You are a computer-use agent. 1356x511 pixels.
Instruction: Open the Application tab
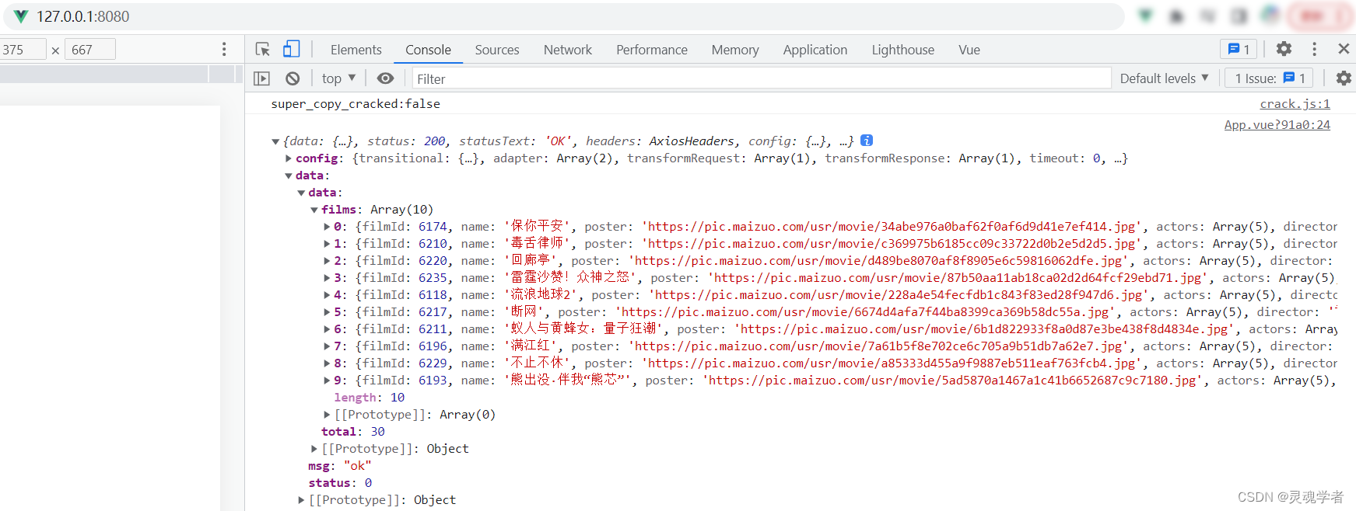tap(815, 50)
